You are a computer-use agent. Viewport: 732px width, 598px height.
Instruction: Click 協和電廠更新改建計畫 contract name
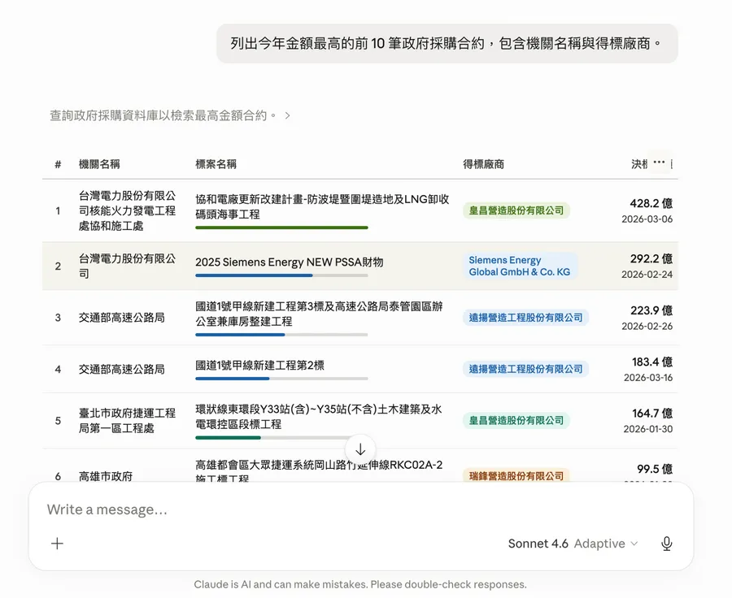[x=322, y=206]
